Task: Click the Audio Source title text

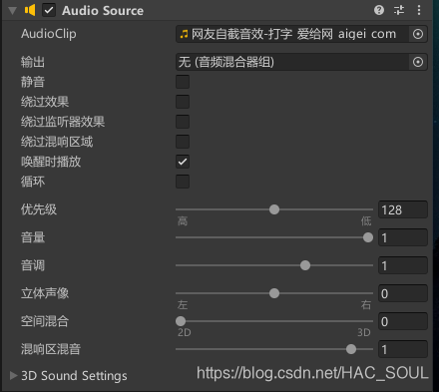Action: coord(103,11)
